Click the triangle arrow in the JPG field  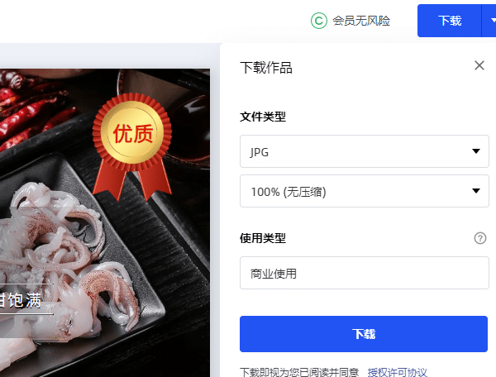coord(476,151)
